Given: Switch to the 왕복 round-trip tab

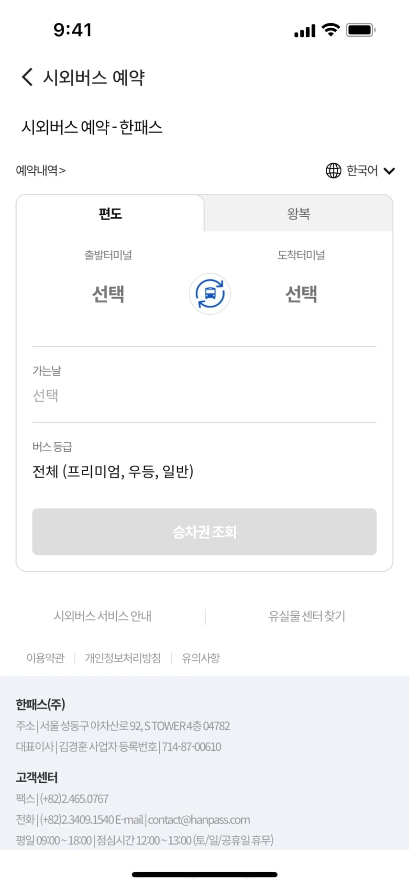Looking at the screenshot, I should [298, 213].
